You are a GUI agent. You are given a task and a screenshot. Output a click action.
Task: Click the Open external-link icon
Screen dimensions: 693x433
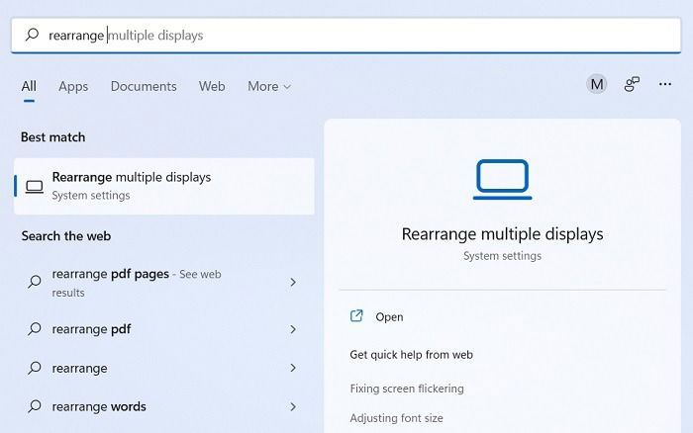[356, 315]
